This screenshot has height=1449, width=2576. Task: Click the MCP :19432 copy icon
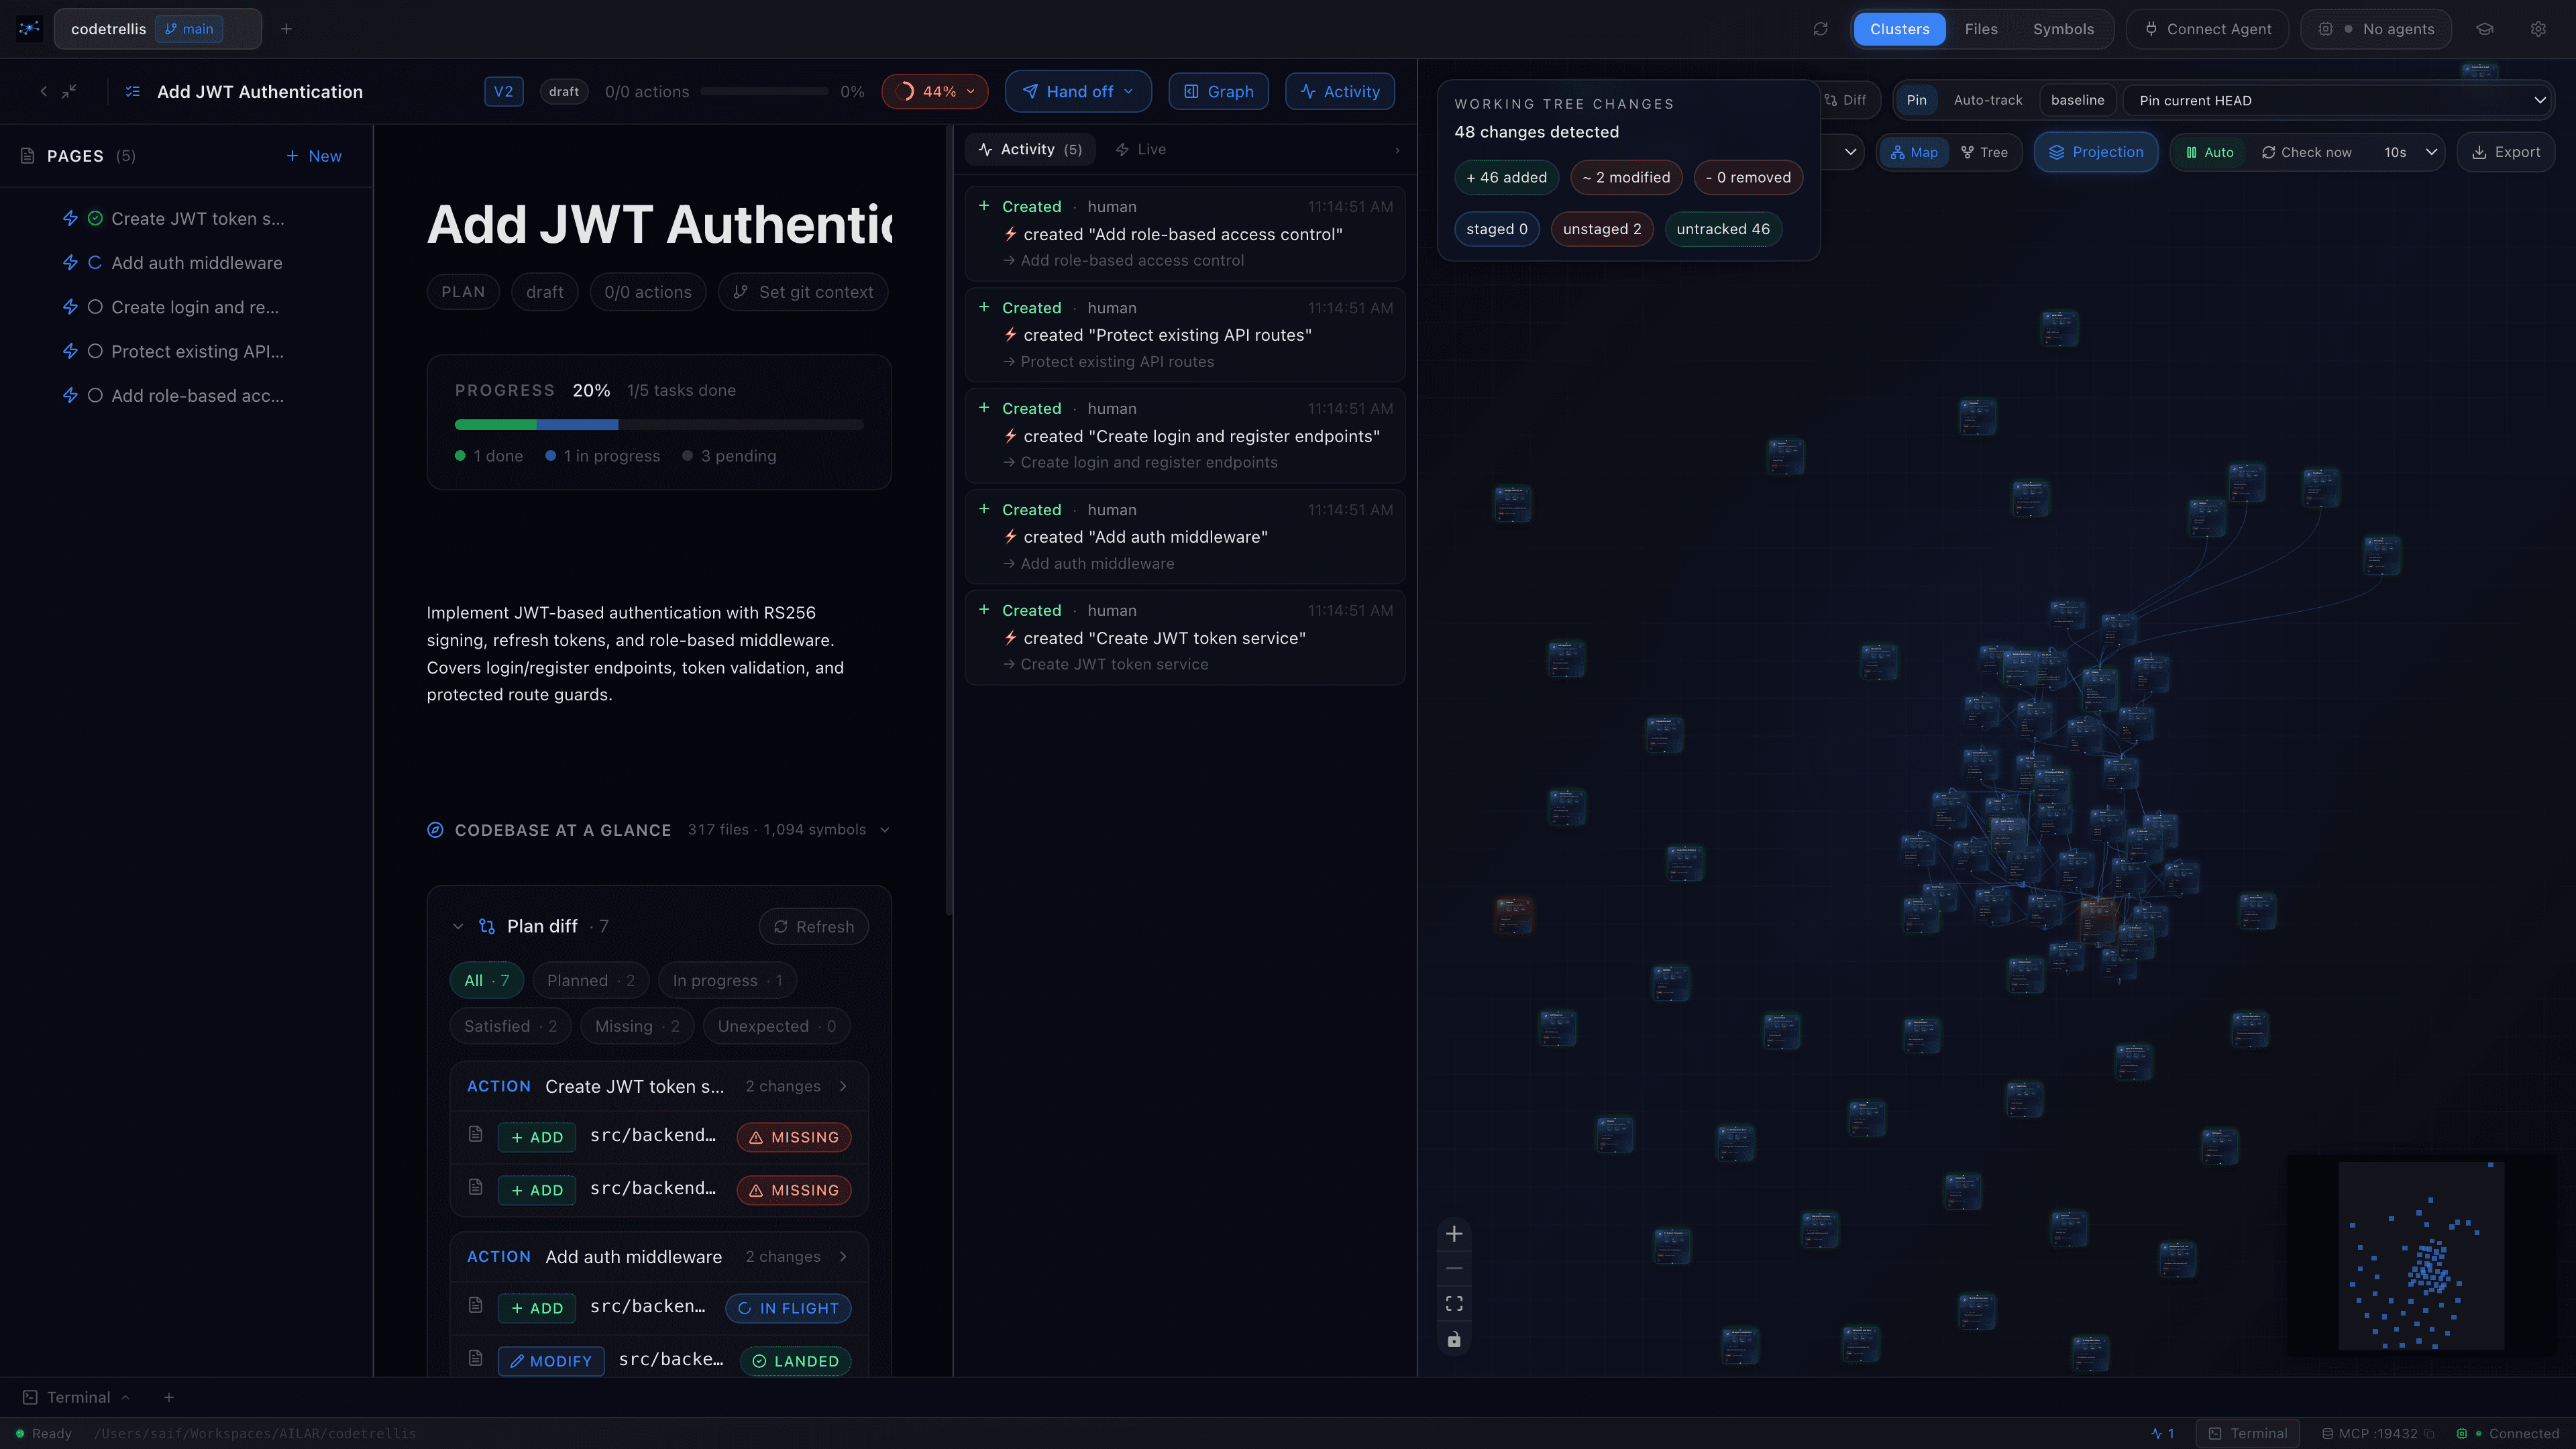coord(2429,1433)
